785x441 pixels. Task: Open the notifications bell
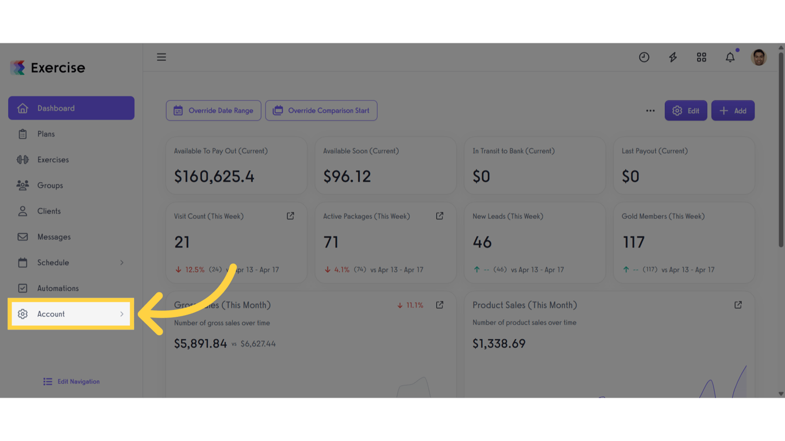tap(730, 57)
